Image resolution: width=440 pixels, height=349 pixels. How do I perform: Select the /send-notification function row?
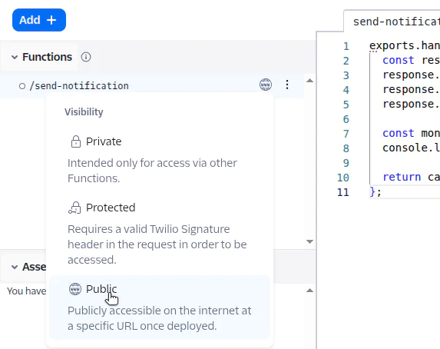coord(152,85)
